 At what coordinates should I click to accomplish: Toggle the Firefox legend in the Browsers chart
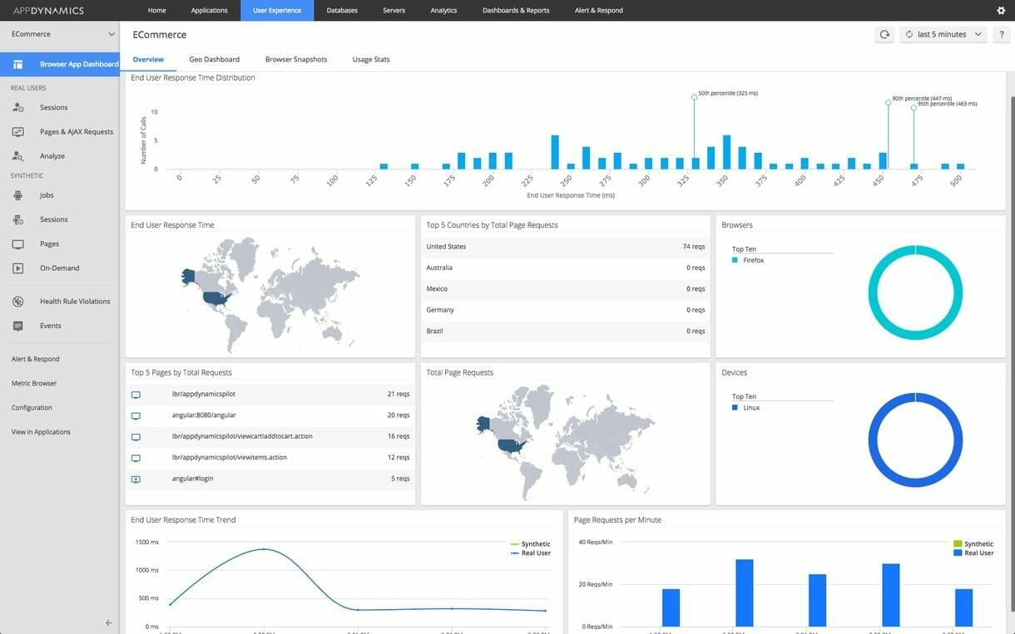[x=752, y=259]
